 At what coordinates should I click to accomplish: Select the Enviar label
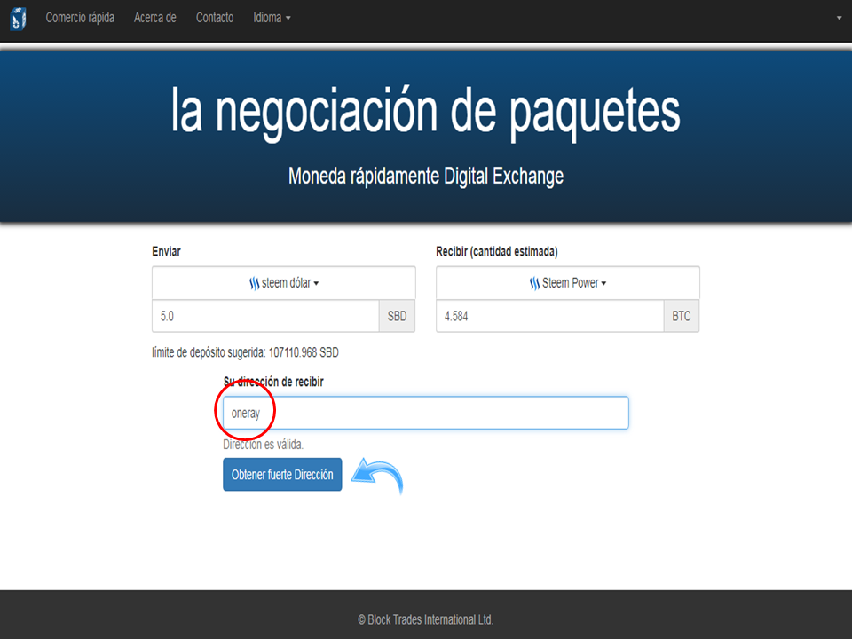pyautogui.click(x=166, y=251)
